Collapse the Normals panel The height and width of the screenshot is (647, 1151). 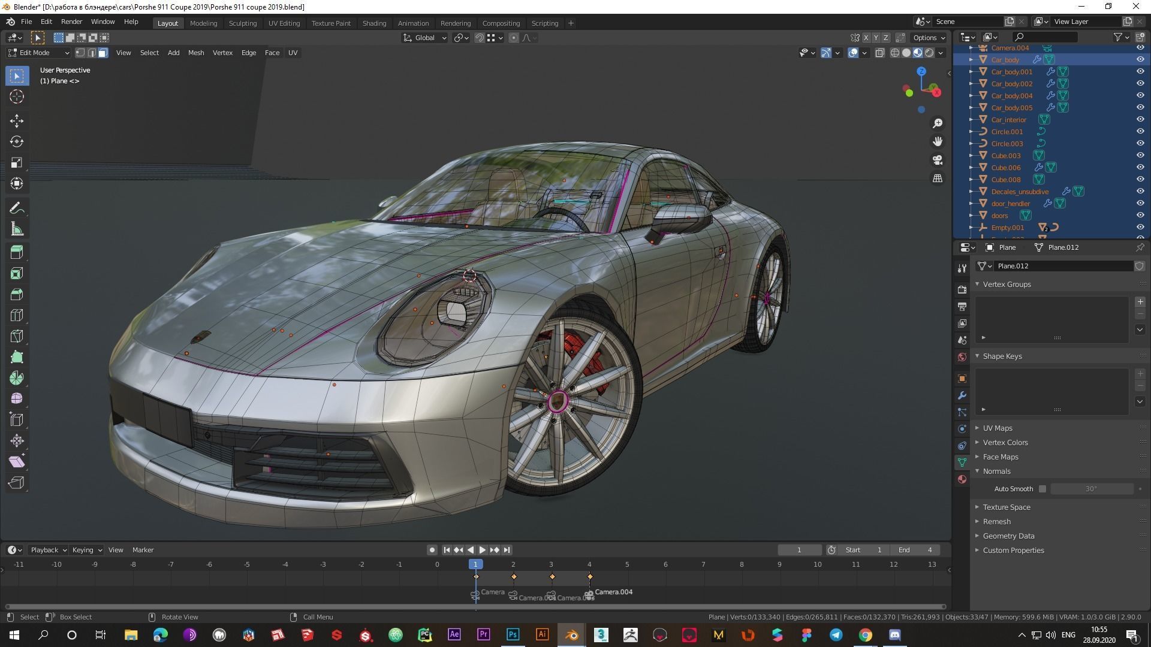pos(996,471)
